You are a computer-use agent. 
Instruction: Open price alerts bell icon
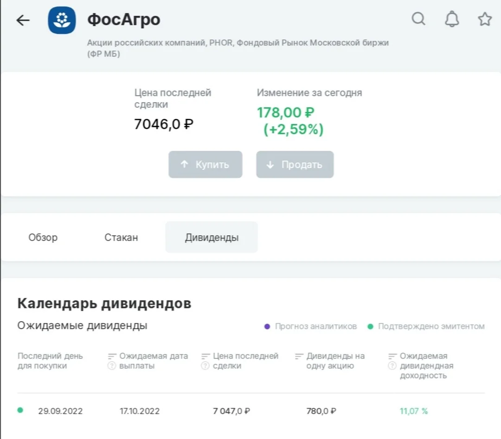tap(452, 19)
